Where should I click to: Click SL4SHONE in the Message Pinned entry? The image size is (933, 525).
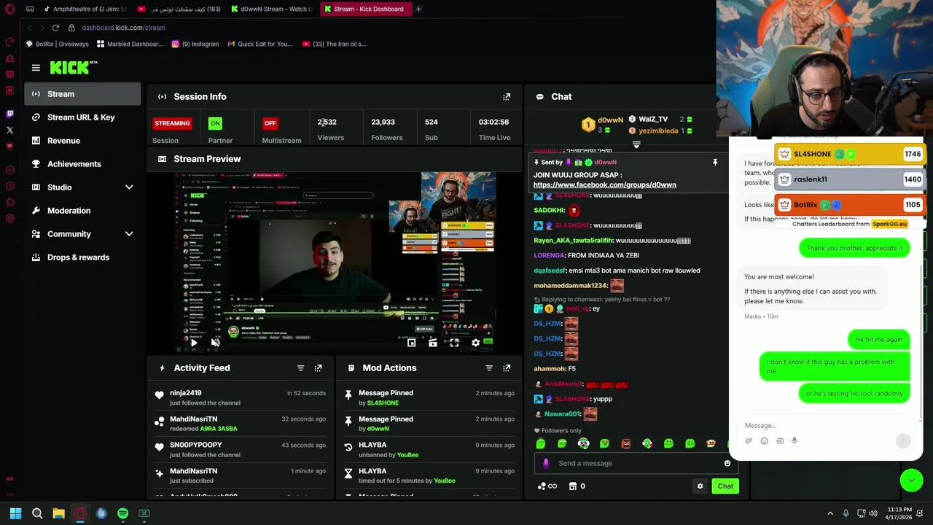tap(382, 402)
